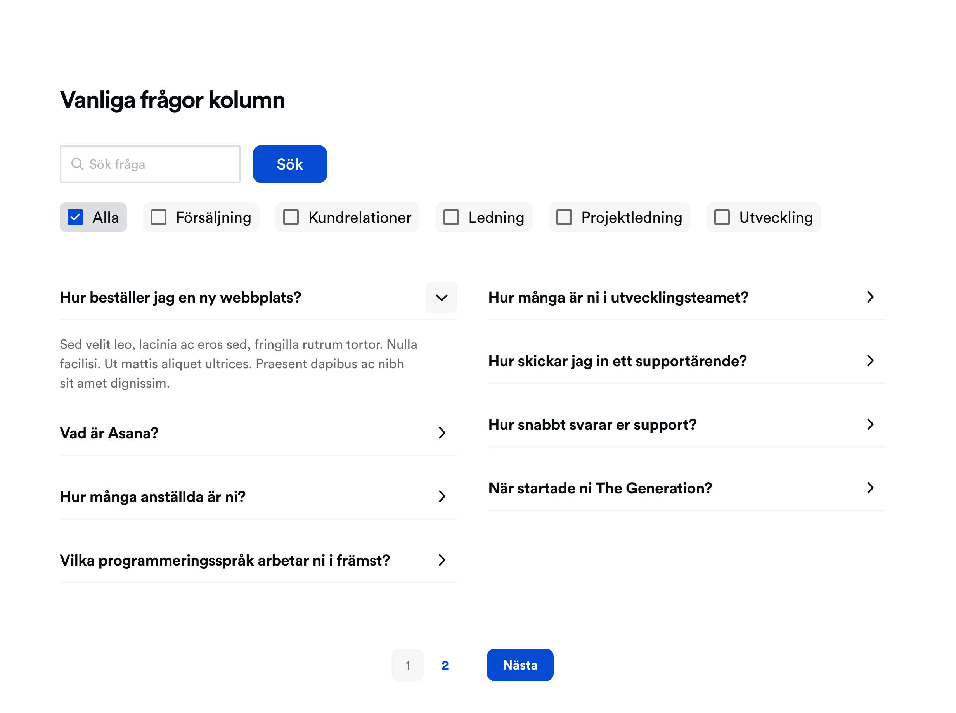Uncheck the Alla filter checkbox
956x713 pixels.
pos(75,218)
